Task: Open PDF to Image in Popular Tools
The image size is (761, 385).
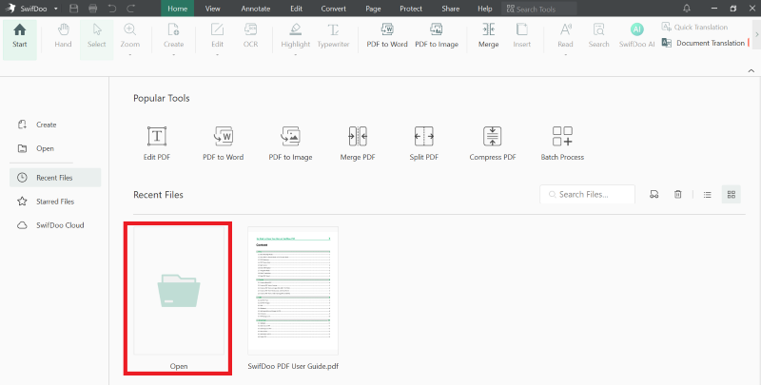Action: point(290,144)
